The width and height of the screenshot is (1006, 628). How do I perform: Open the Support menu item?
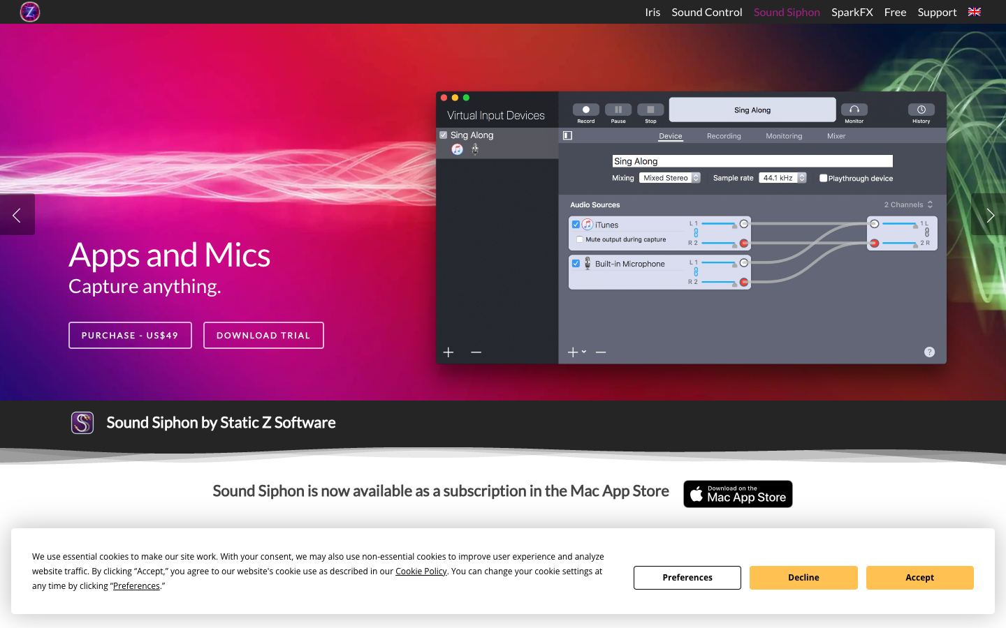(x=937, y=12)
